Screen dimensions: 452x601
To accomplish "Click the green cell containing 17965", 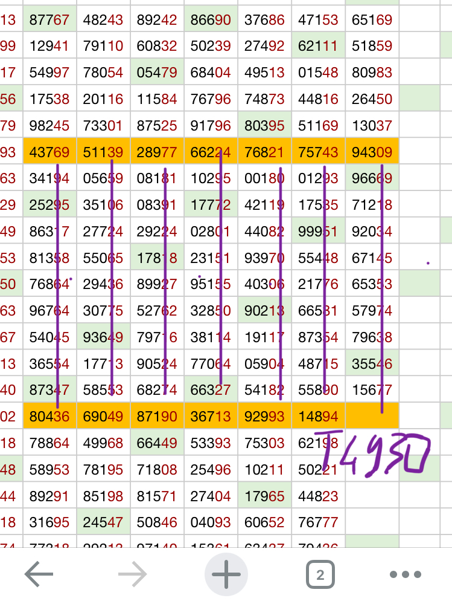I will (x=264, y=495).
